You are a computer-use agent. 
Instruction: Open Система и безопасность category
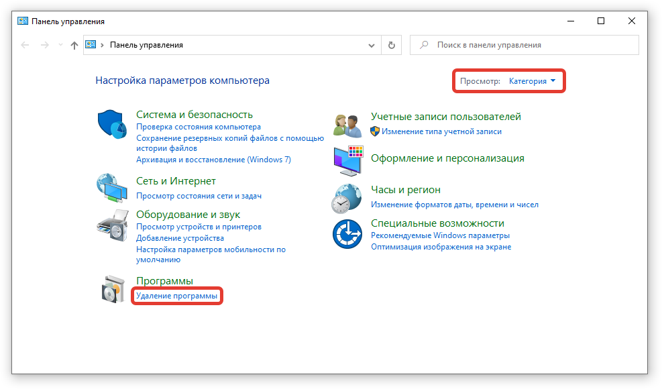(195, 115)
